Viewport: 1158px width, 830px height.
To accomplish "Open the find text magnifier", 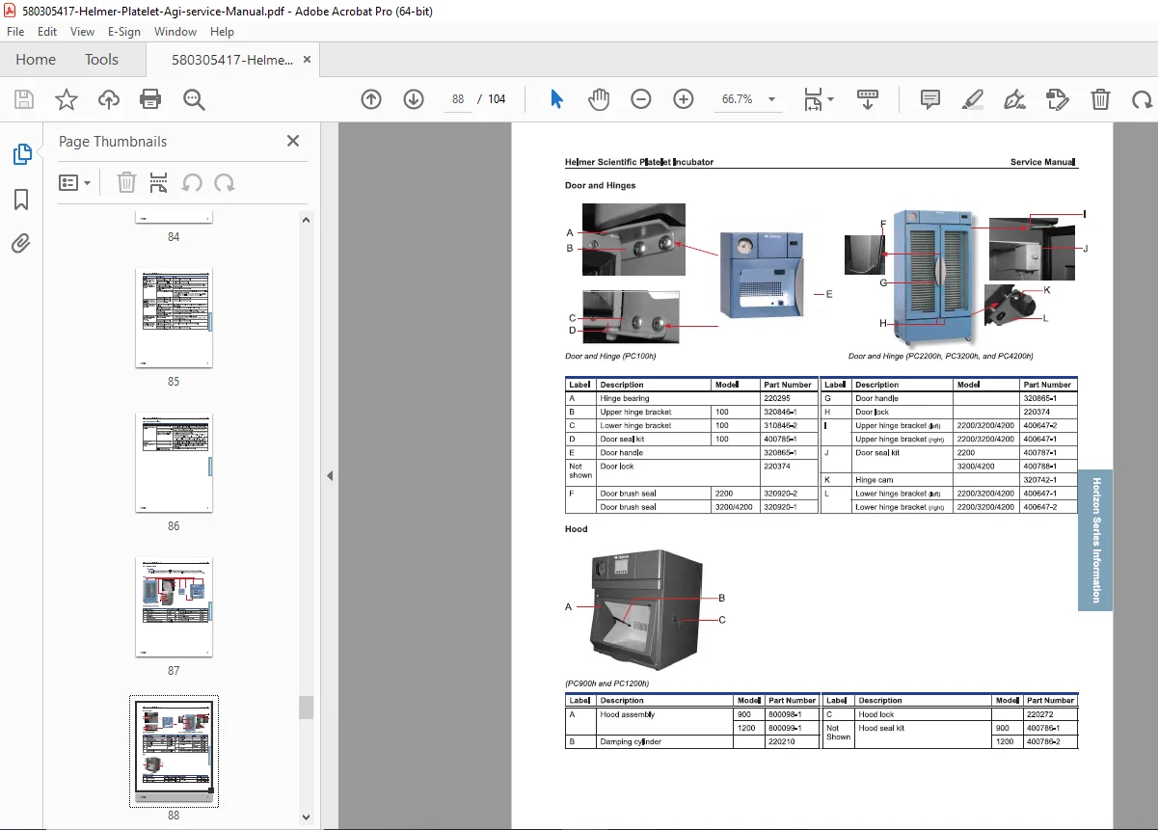I will pyautogui.click(x=194, y=99).
